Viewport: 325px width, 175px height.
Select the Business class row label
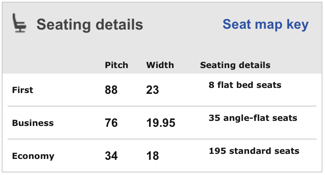pyautogui.click(x=33, y=123)
